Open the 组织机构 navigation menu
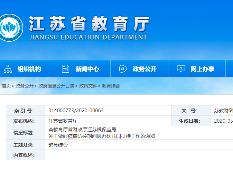Screen dimensions: 233x174 29,69
